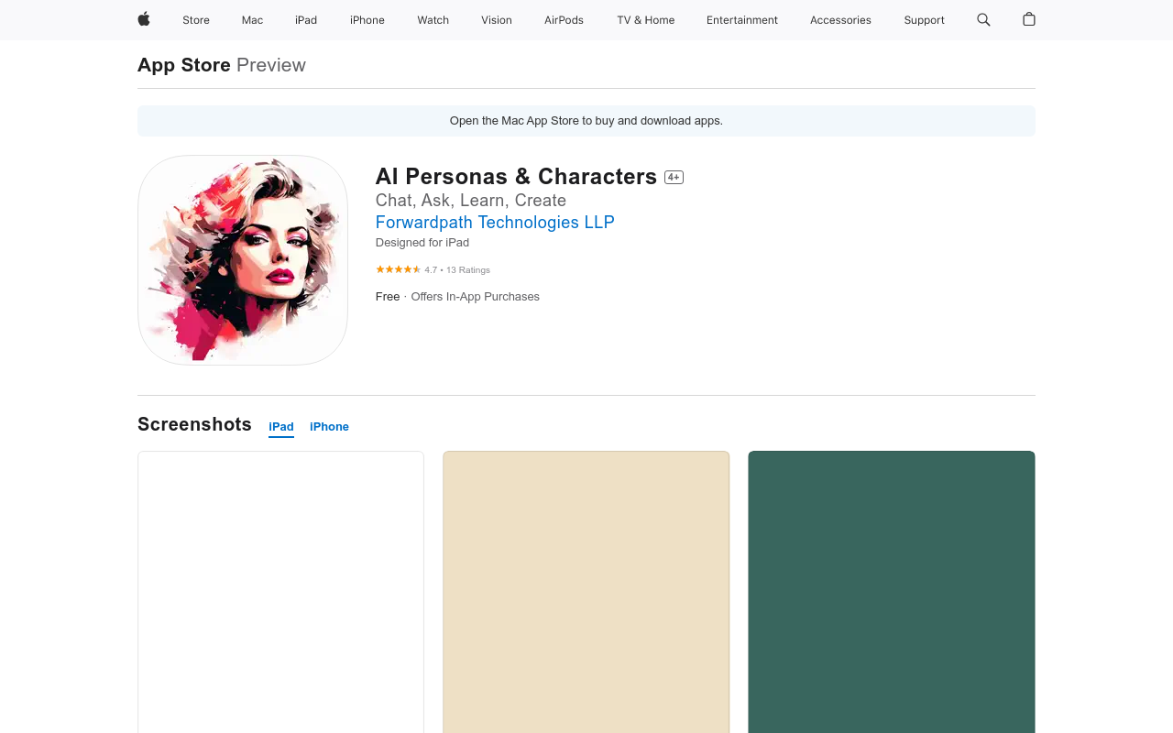Click the Apple logo icon
The width and height of the screenshot is (1173, 733).
(144, 19)
